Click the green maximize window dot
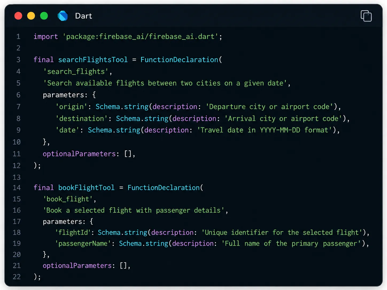 [x=44, y=16]
